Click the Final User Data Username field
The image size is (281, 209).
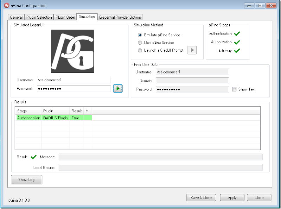(192, 72)
